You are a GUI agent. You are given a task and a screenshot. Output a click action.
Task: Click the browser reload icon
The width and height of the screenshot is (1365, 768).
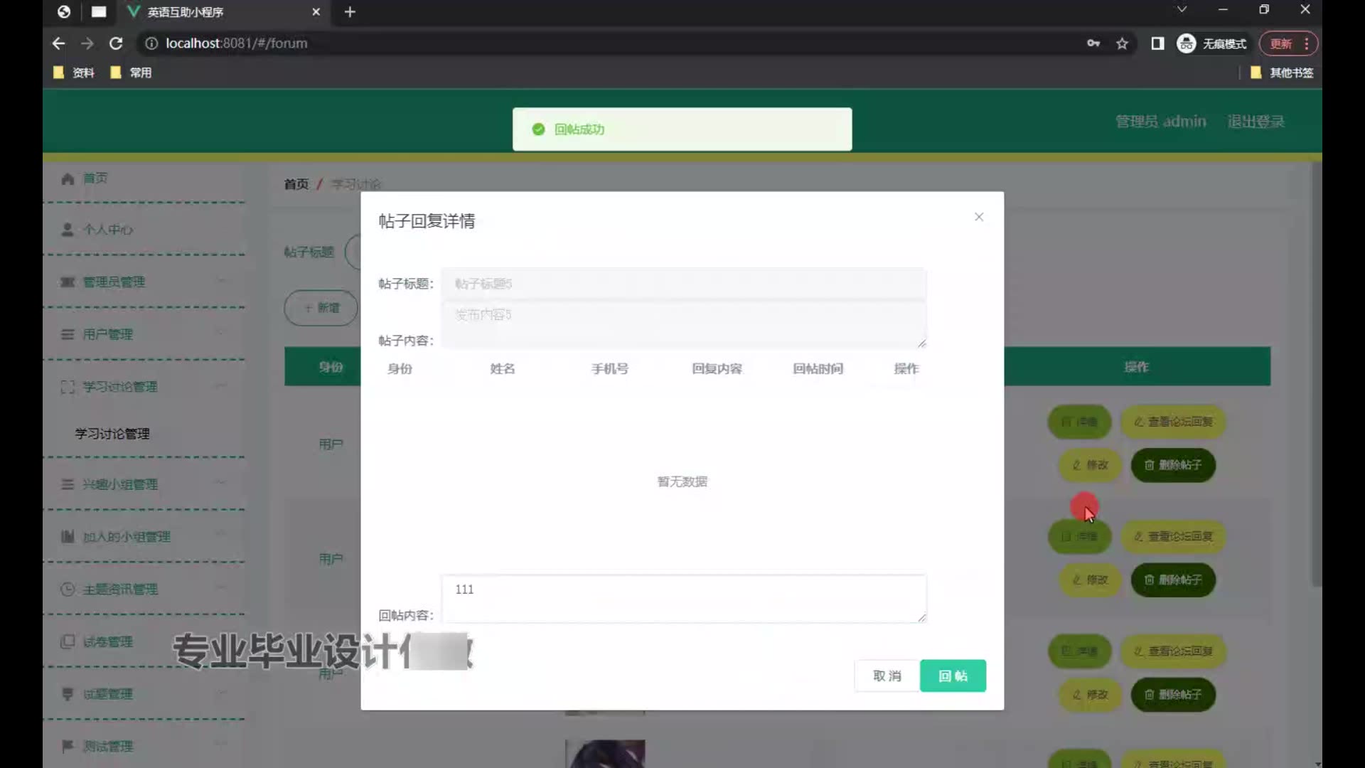tap(116, 43)
